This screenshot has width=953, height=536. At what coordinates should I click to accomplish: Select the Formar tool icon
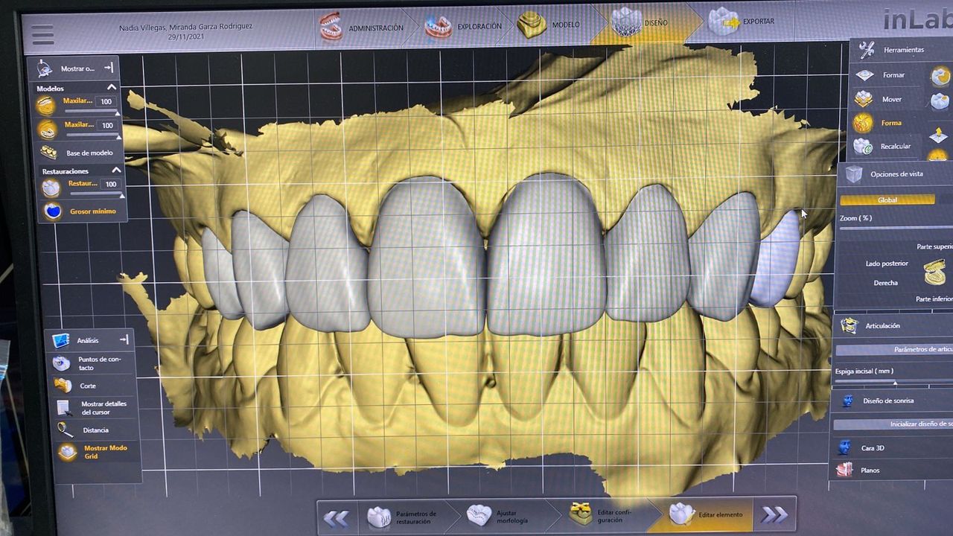click(x=864, y=75)
